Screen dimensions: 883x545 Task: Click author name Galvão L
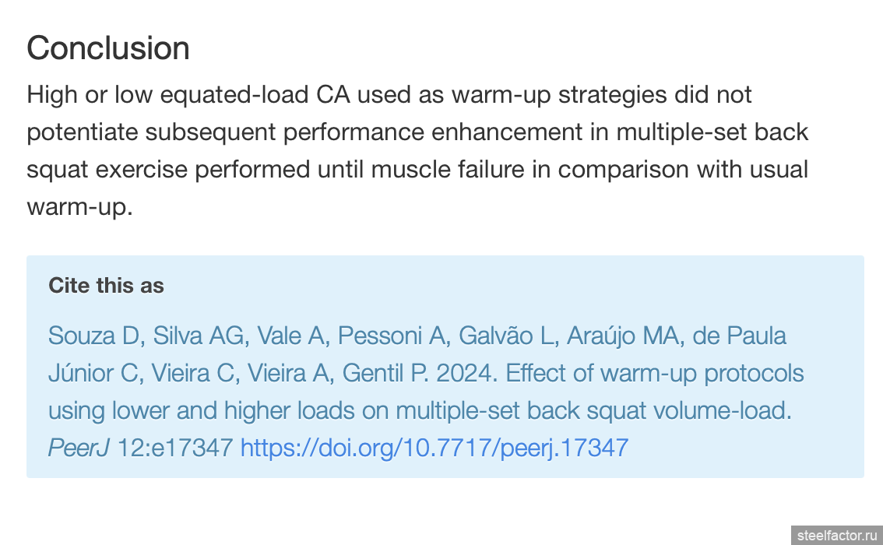tap(505, 336)
